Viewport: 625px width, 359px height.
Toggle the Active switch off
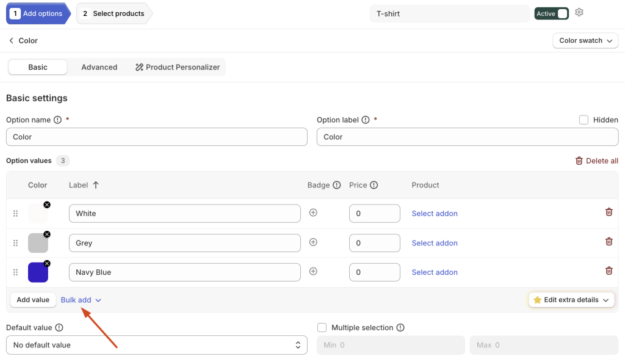click(552, 13)
